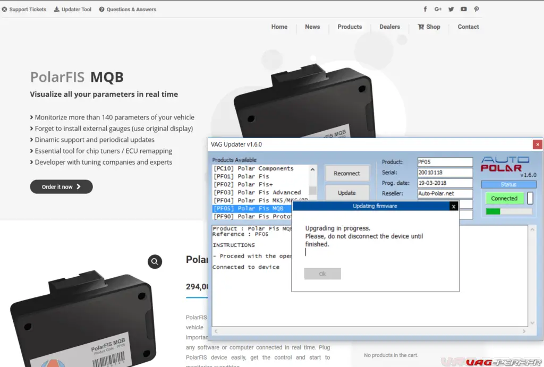Open the Products menu item
The width and height of the screenshot is (544, 367).
(350, 27)
